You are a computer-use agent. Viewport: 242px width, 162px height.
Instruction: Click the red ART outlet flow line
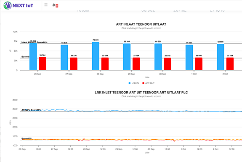click(123, 140)
